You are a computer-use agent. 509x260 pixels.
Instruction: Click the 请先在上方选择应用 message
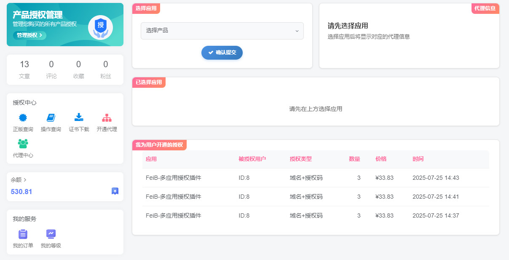pos(316,109)
